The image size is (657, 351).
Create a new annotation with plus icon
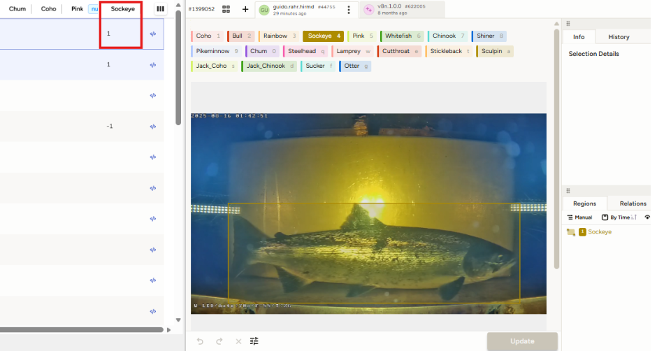245,9
